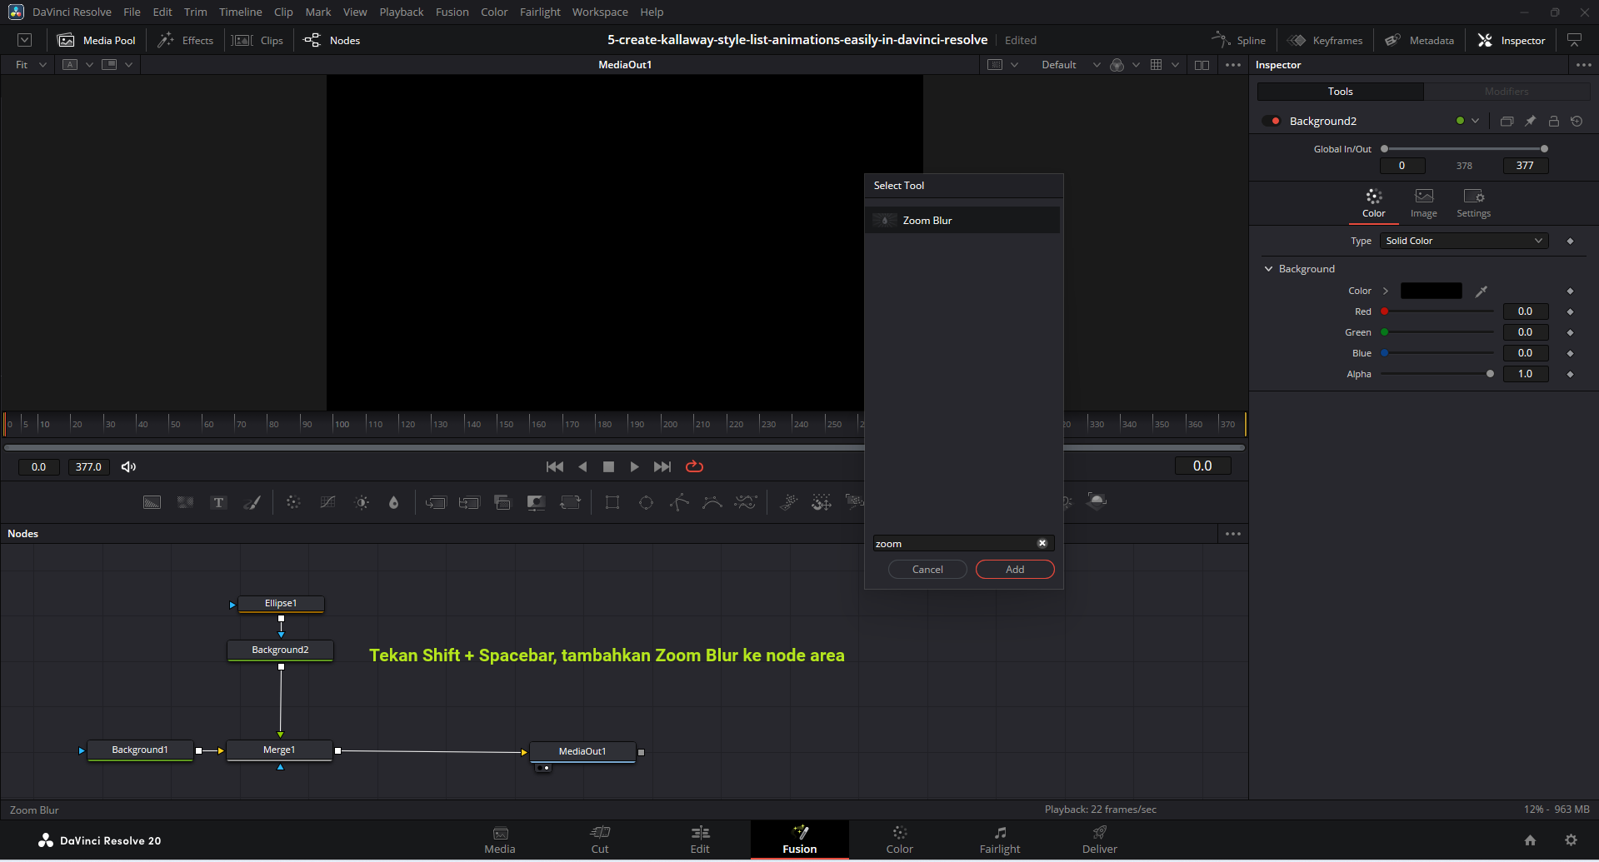Click the Blur droplet tool icon
This screenshot has width=1599, height=862.
(394, 502)
